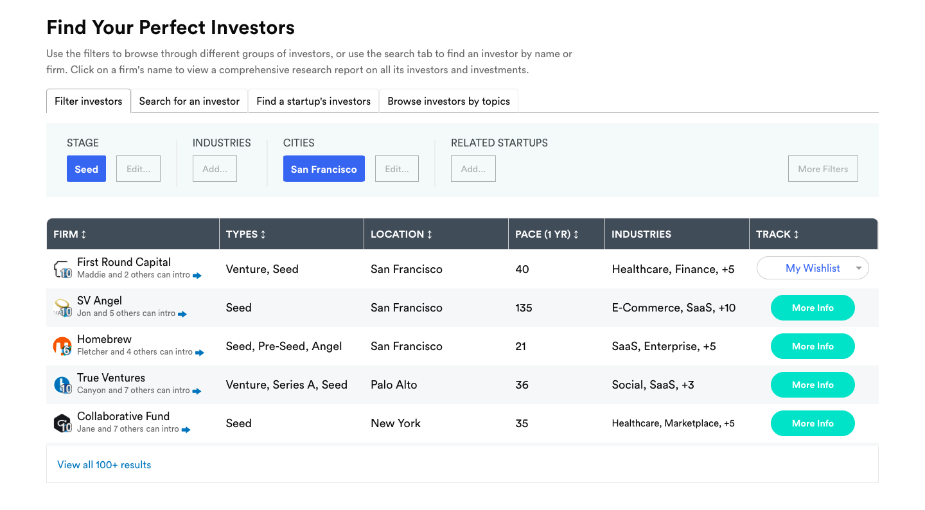This screenshot has height=510, width=925.
Task: Toggle the San Francisco city filter chip
Action: click(x=324, y=169)
